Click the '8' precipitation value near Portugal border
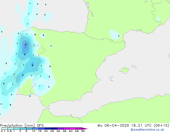The width and height of the screenshot is (170, 132). click(x=32, y=65)
